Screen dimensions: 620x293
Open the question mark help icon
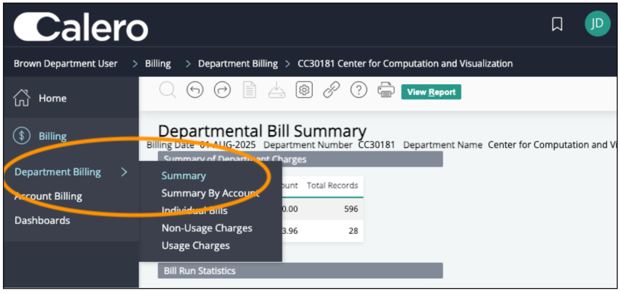click(x=358, y=90)
